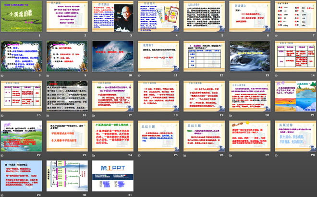The height and width of the screenshot is (197, 317).
Task: Select slide 27 thumbnail
Action: coord(250,136)
